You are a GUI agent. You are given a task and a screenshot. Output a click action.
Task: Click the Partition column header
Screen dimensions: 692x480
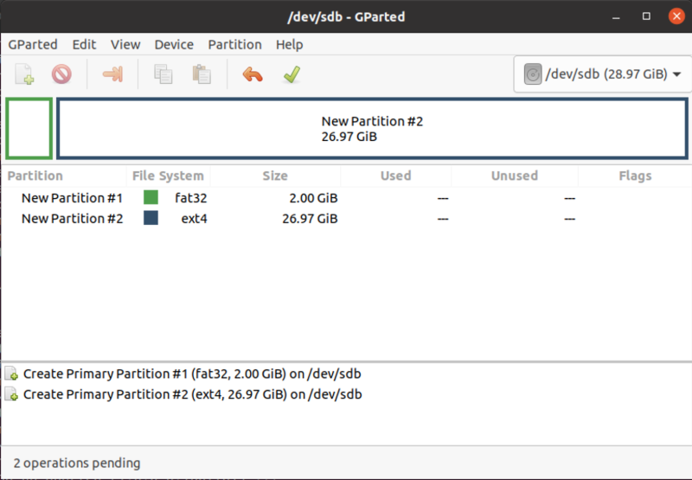click(64, 176)
